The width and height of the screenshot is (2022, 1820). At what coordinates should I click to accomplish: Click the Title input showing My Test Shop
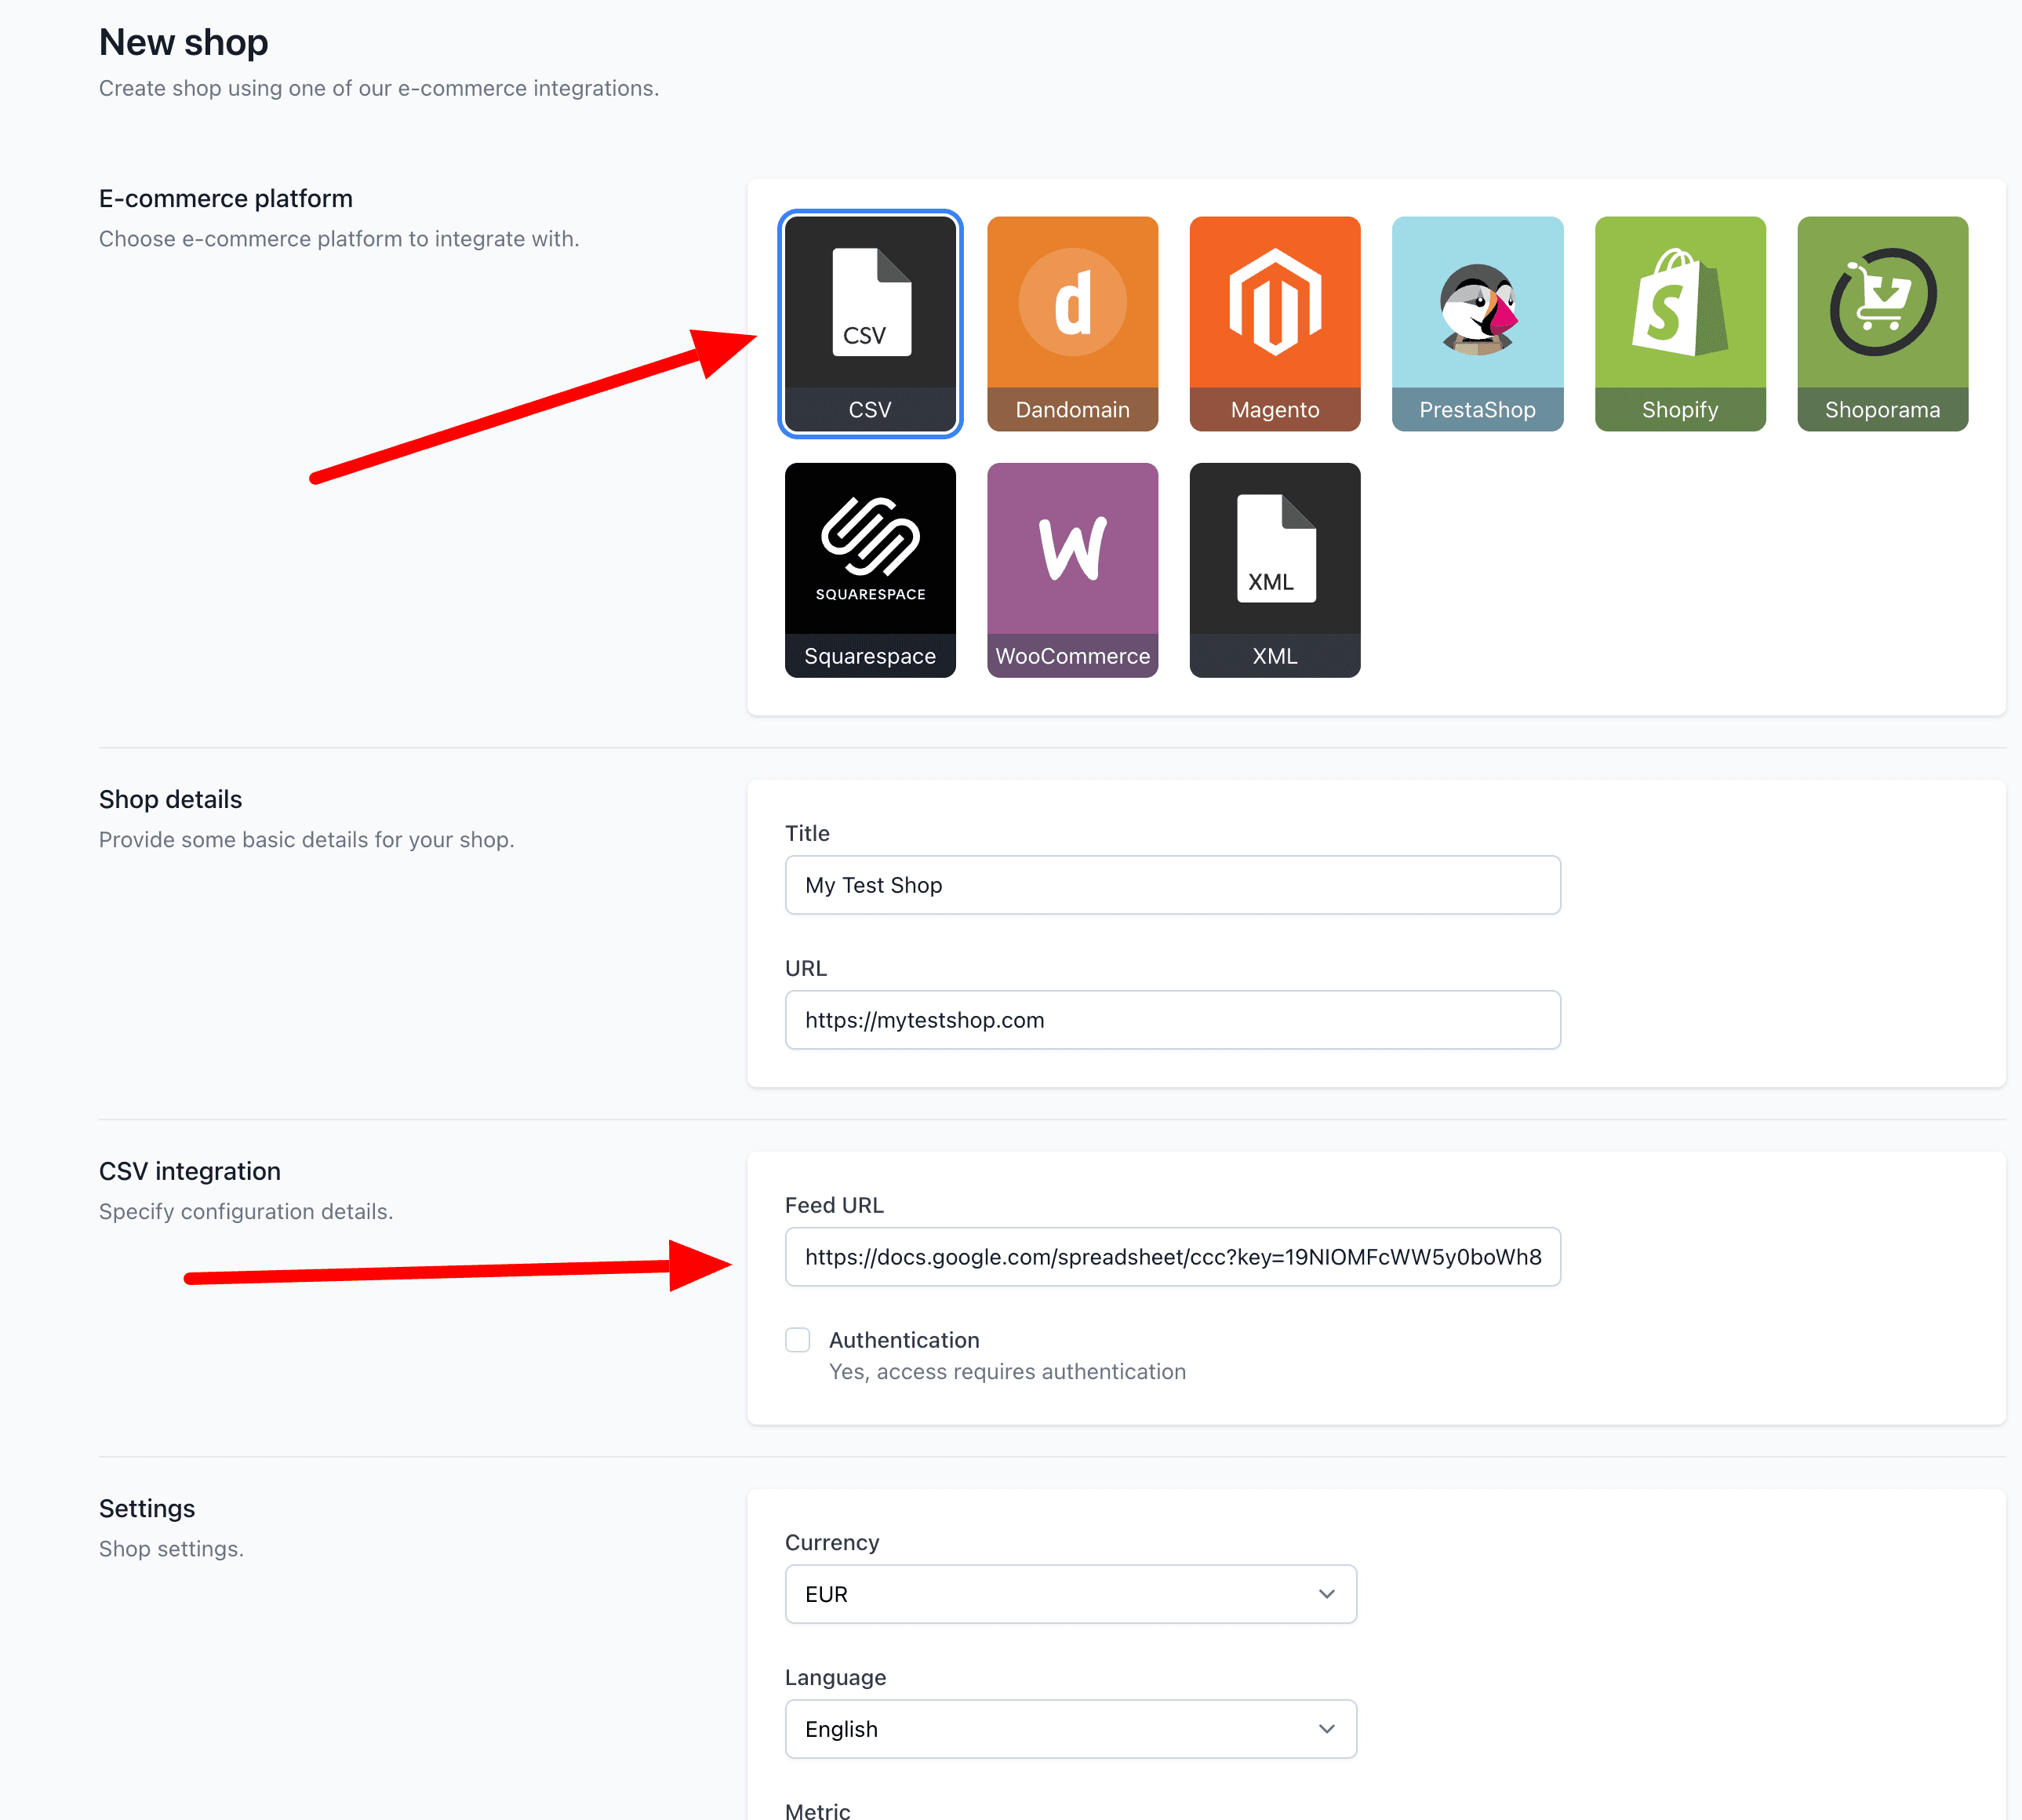tap(1171, 885)
